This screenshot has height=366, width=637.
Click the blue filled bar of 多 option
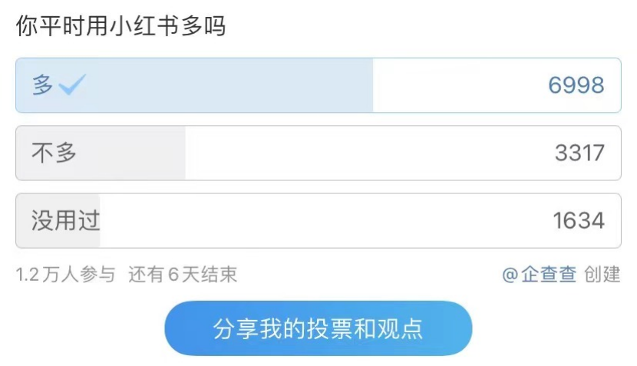coord(230,85)
